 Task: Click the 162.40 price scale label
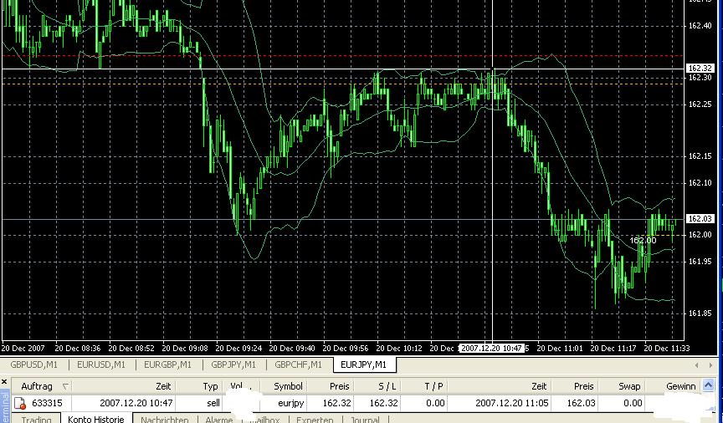700,26
